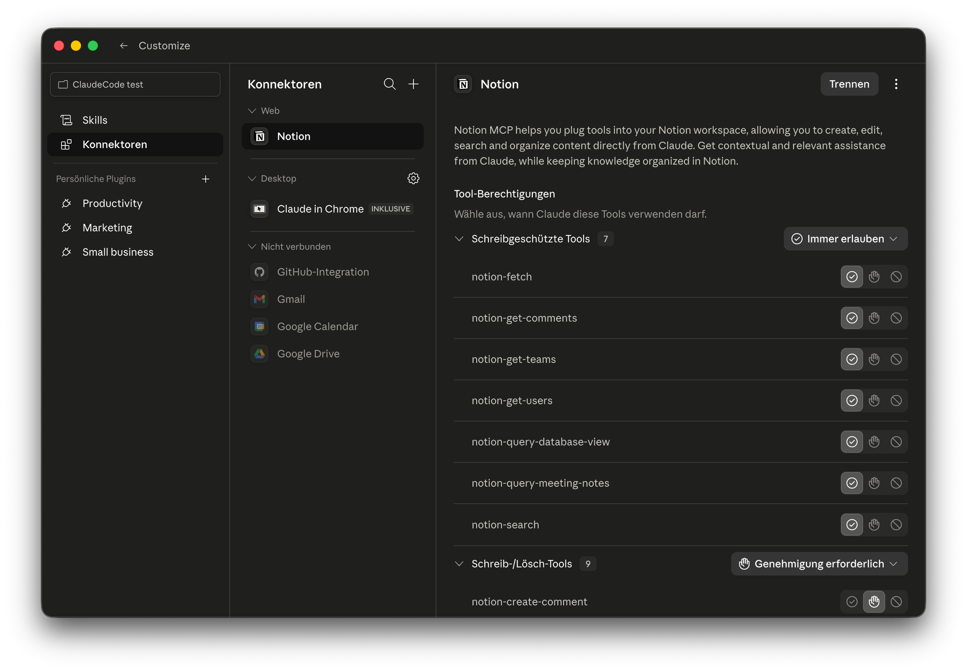This screenshot has width=967, height=672.
Task: Block the notion-search tool
Action: click(x=896, y=525)
